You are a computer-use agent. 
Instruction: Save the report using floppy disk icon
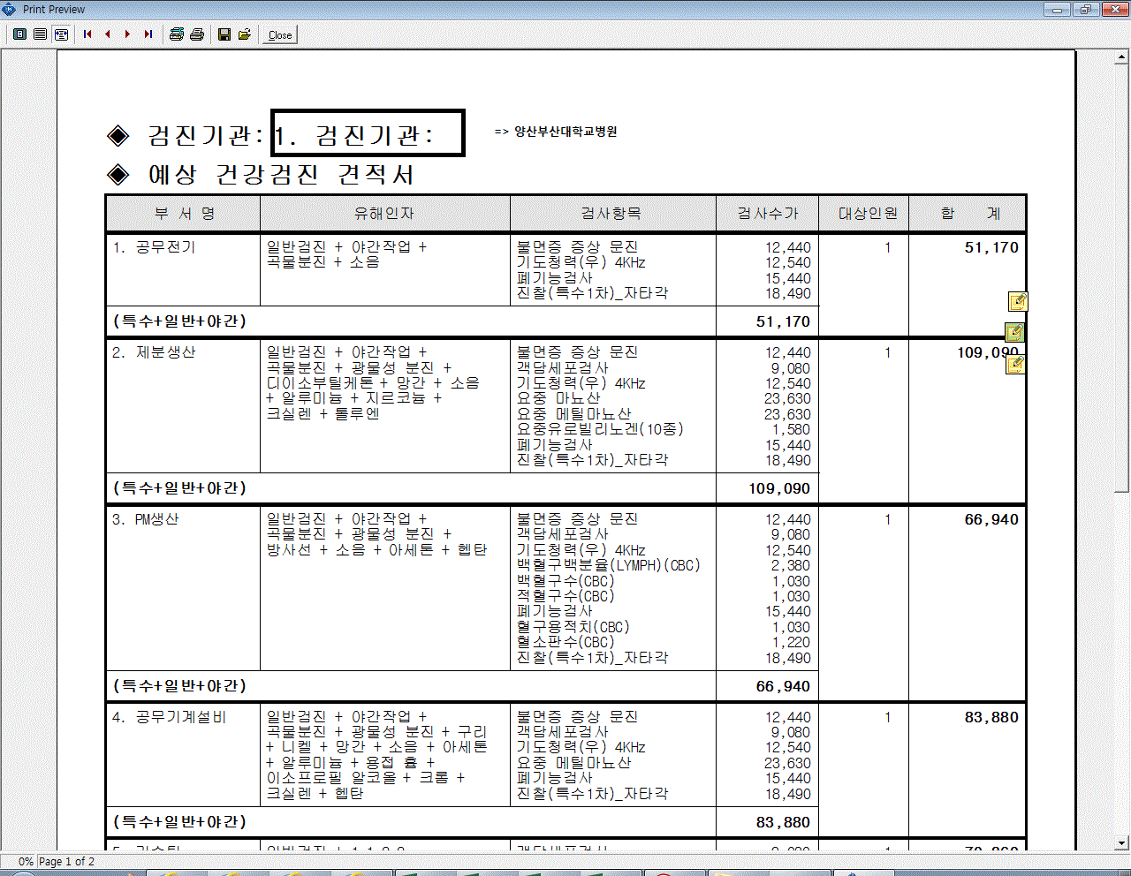(x=224, y=34)
